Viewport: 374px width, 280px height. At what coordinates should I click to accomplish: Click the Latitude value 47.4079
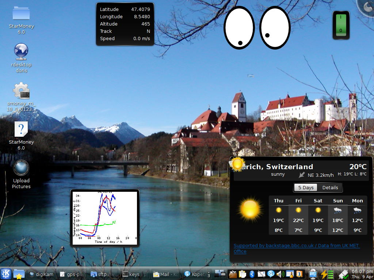tap(141, 9)
